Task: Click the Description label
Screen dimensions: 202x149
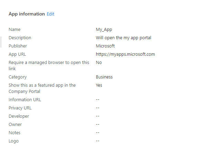Action: pos(20,38)
